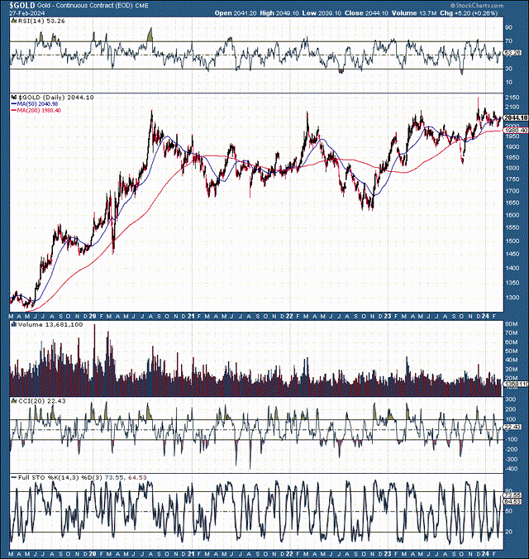Viewport: 529px width, 559px height.
Task: Click the Volume 13.7M header value
Action: tap(414, 13)
